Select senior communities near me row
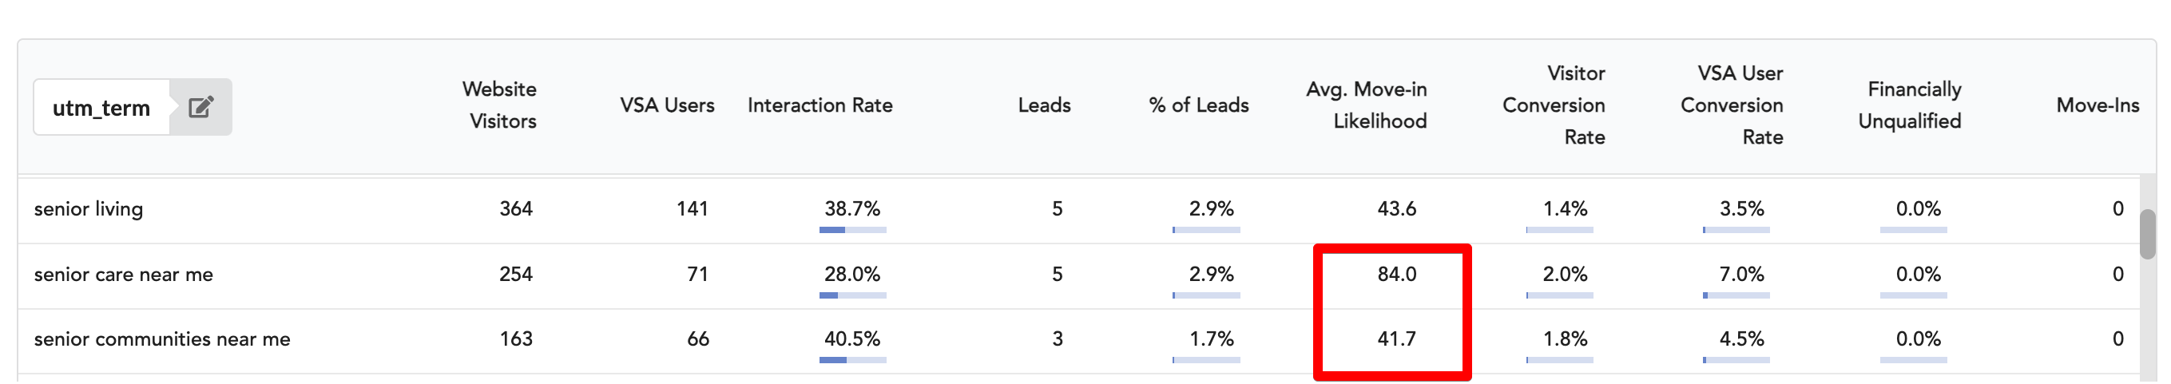 [x=1079, y=340]
